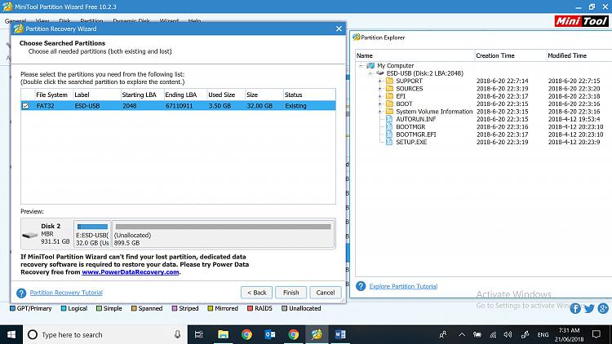Select the EFI folder icon
This screenshot has height=344, width=612.
point(389,96)
